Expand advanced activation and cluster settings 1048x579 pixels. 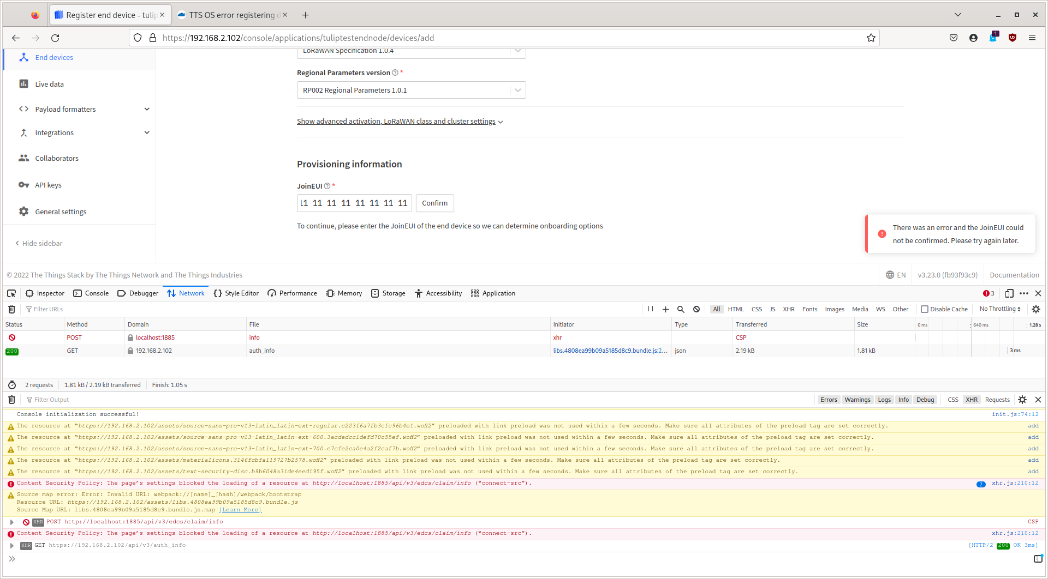tap(400, 122)
